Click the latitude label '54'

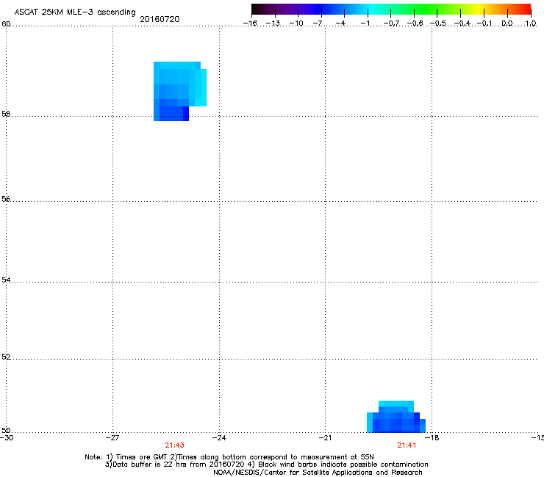[x=6, y=280]
